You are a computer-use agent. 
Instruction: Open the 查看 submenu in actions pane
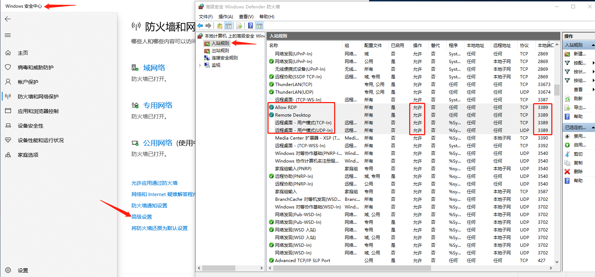tap(579, 90)
